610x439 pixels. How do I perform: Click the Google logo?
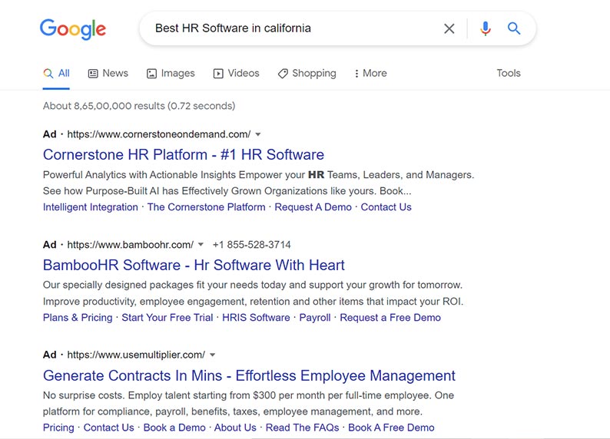73,28
